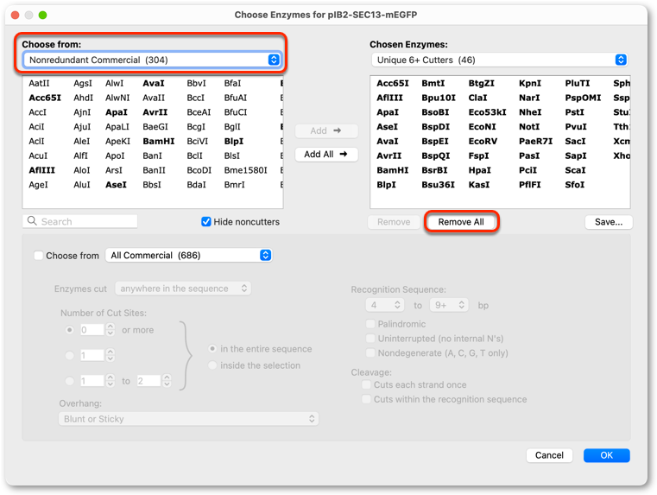Click the Add All button
Image resolution: width=657 pixels, height=495 pixels.
326,155
